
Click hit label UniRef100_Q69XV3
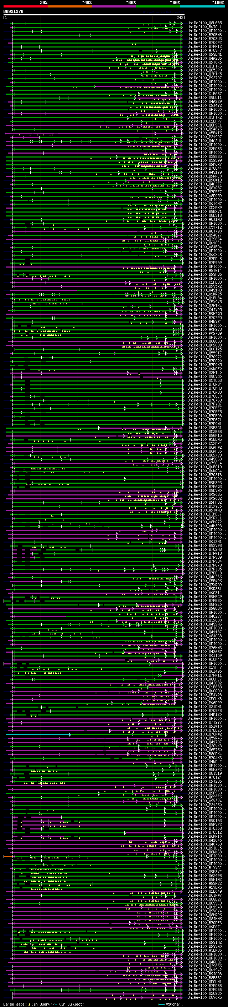[x=204, y=455]
